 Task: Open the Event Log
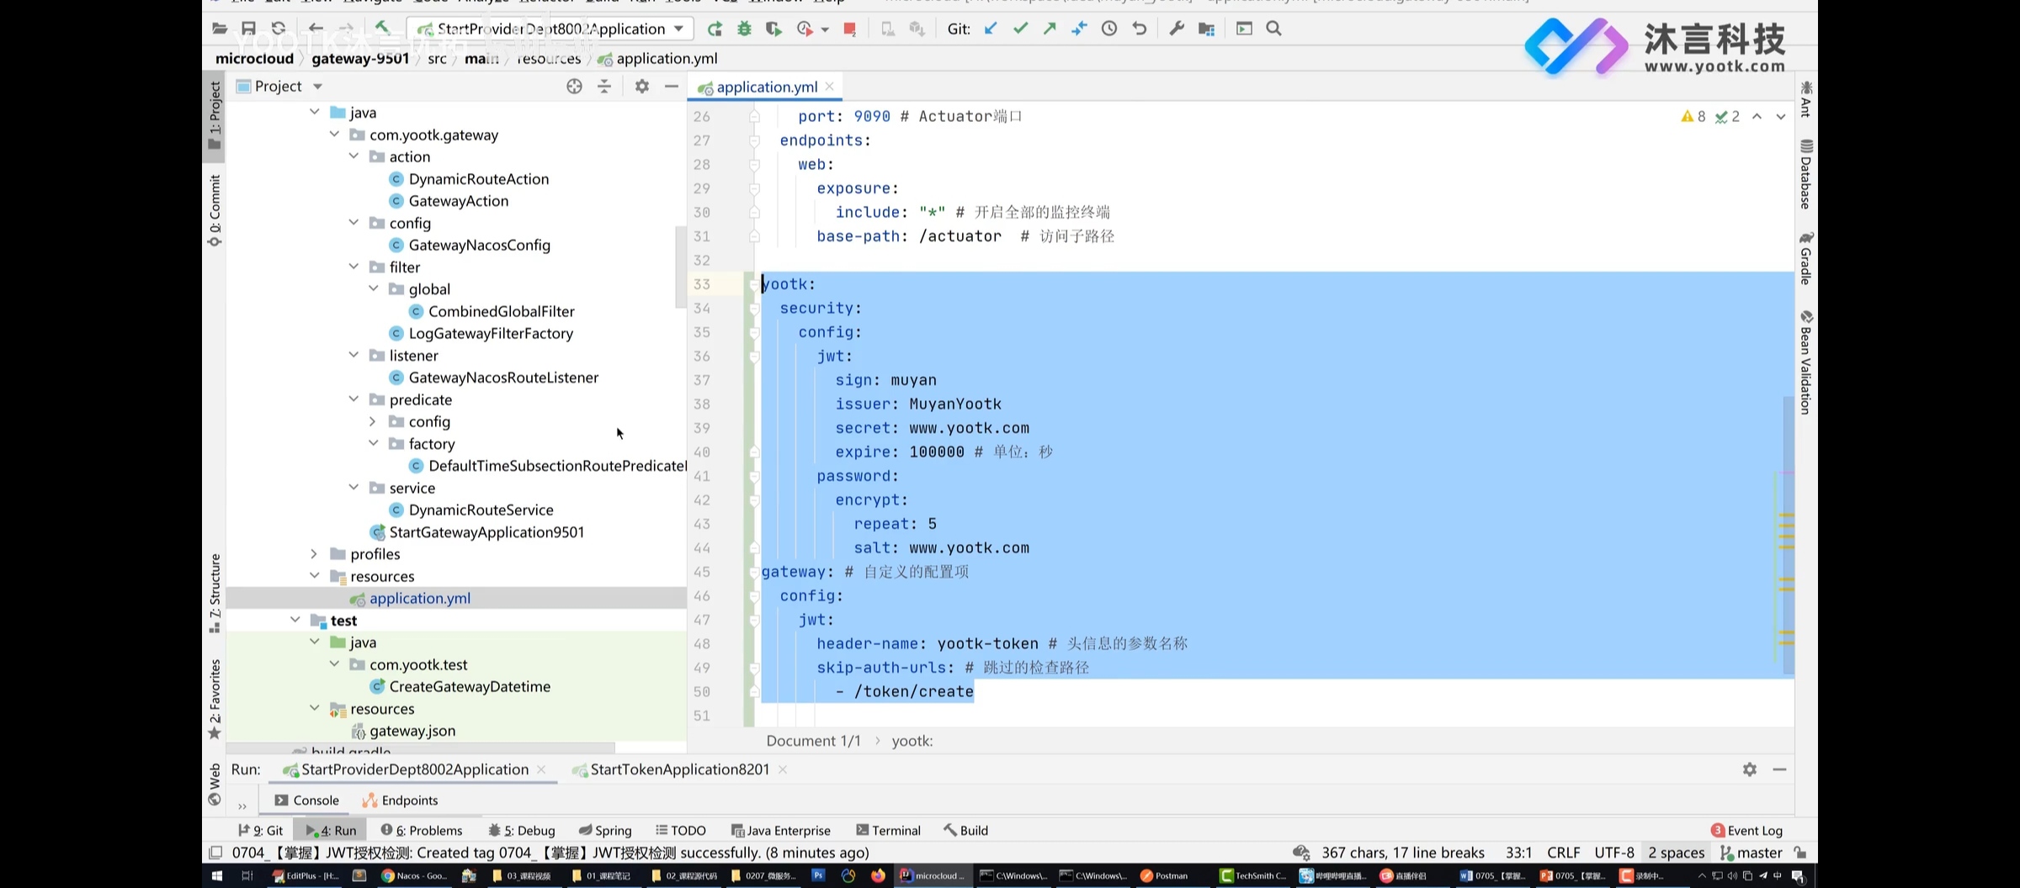[x=1747, y=830]
